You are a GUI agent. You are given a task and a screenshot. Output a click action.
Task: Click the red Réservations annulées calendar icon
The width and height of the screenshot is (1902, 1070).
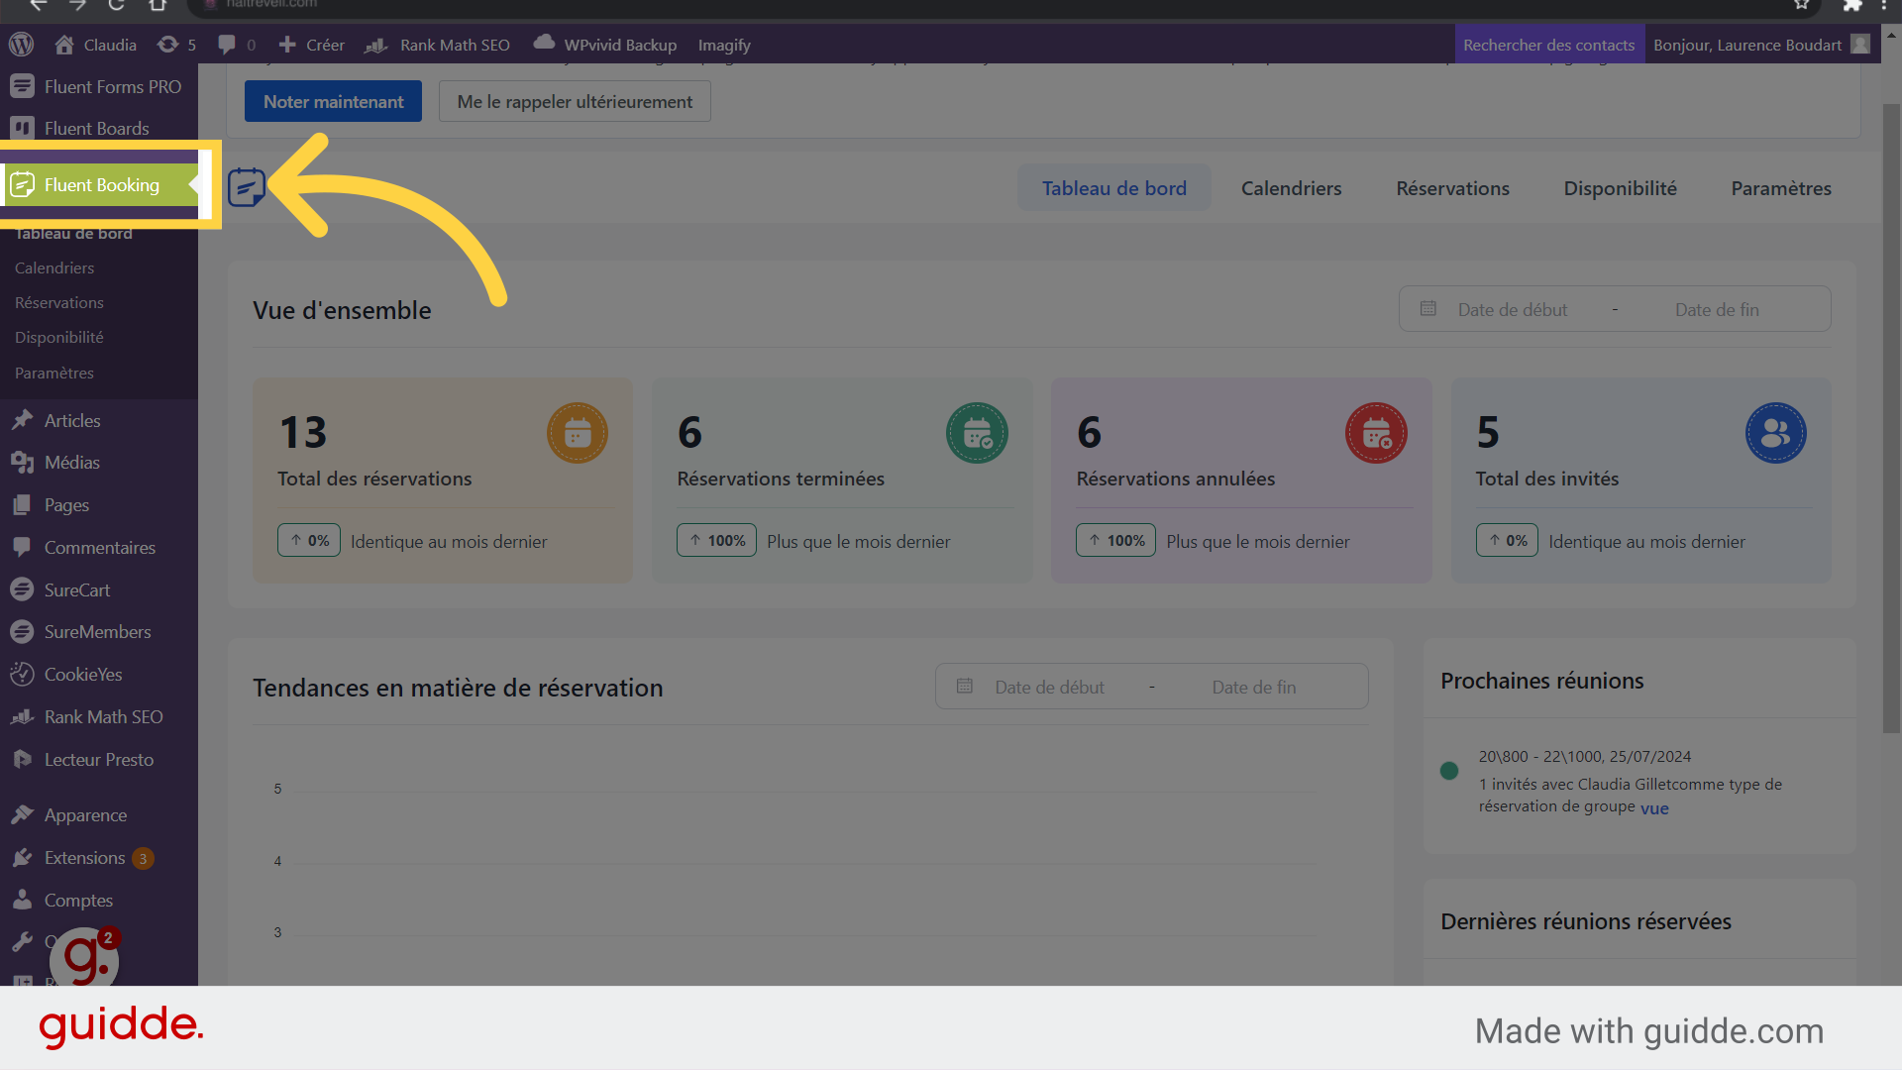click(1376, 433)
